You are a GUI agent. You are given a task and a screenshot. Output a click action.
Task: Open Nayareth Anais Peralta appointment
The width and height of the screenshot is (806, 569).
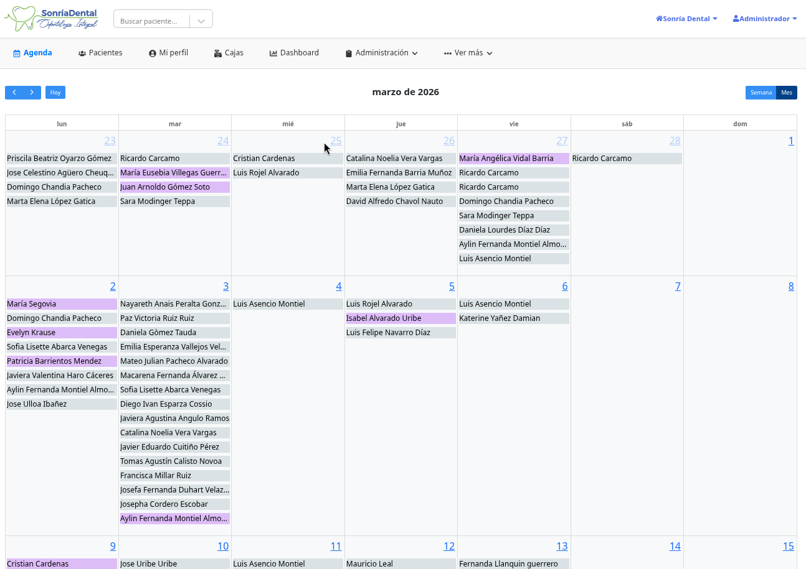(175, 304)
